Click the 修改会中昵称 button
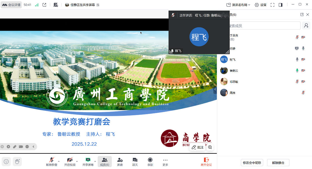Viewport: 312px width, 169px height. pos(252,163)
